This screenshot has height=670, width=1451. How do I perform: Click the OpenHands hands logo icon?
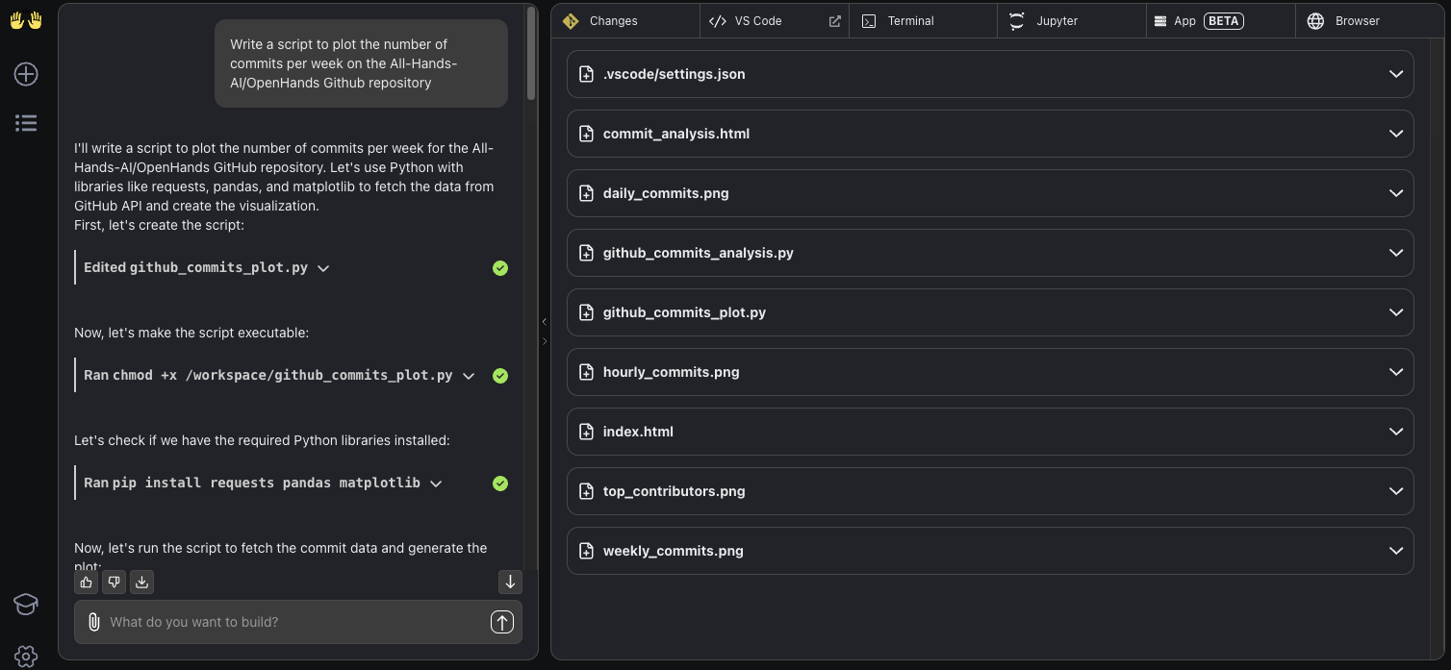pyautogui.click(x=26, y=20)
